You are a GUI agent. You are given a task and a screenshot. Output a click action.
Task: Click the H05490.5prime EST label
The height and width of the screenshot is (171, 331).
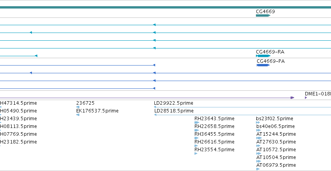click(18, 111)
